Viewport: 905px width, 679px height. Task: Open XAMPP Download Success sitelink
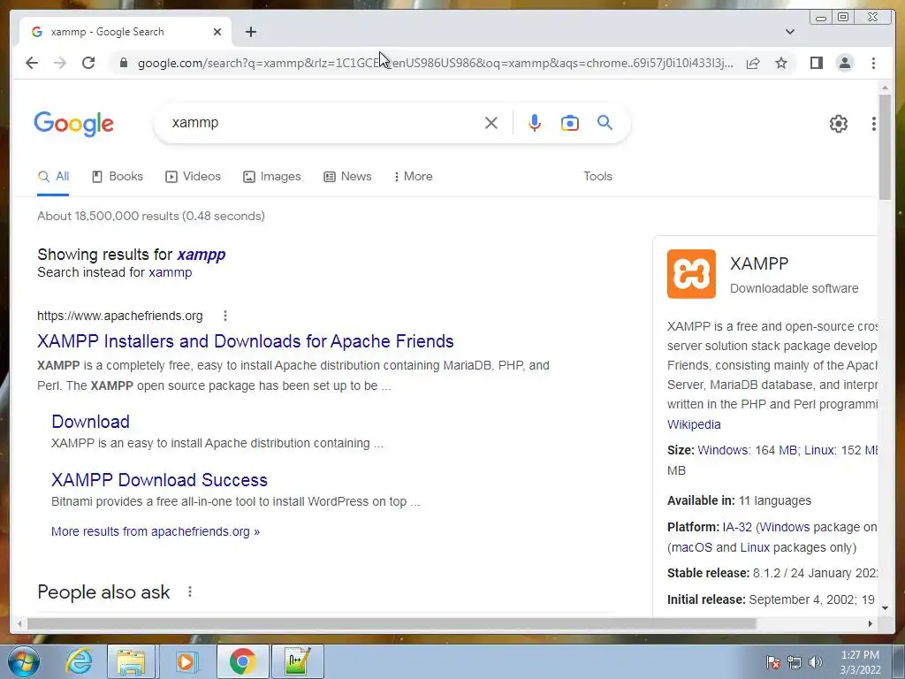point(159,480)
